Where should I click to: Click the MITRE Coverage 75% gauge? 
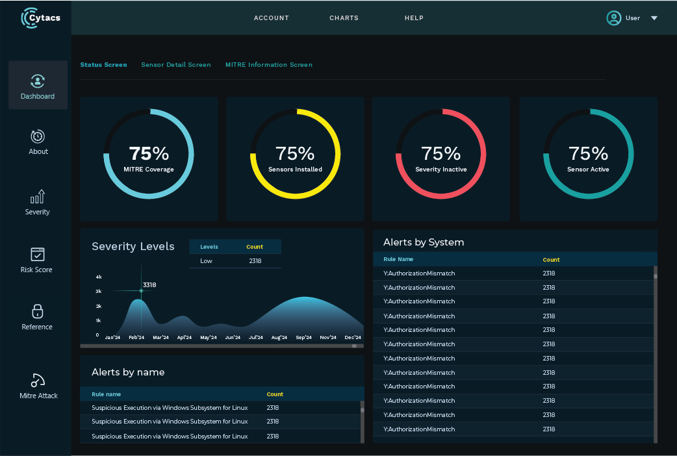click(149, 154)
